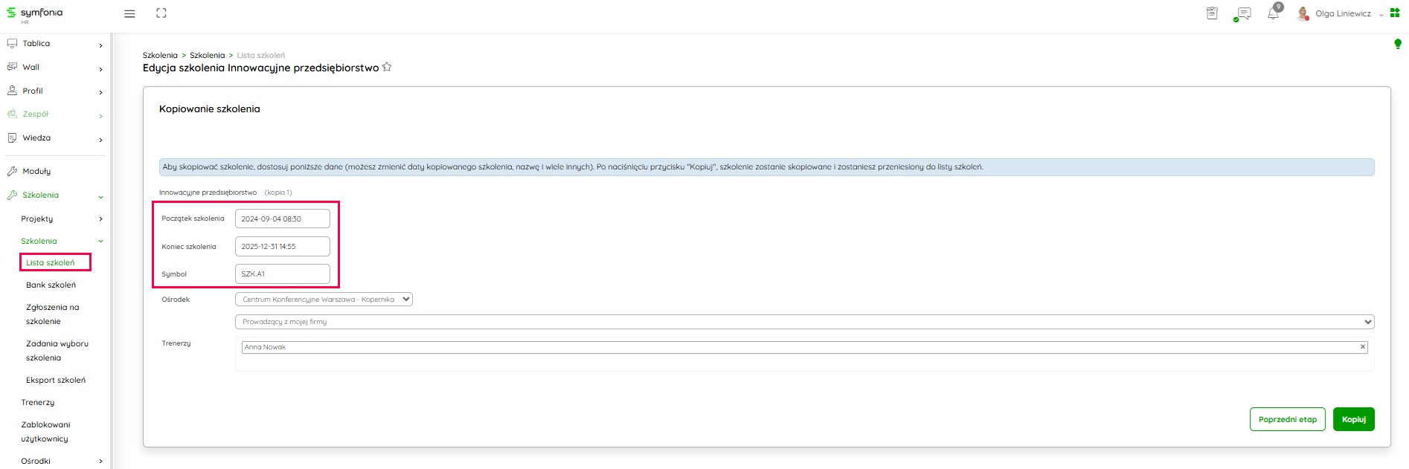Viewport: 1409px width, 469px height.
Task: Enter fullscreen mode via the frame icon
Action: (161, 13)
